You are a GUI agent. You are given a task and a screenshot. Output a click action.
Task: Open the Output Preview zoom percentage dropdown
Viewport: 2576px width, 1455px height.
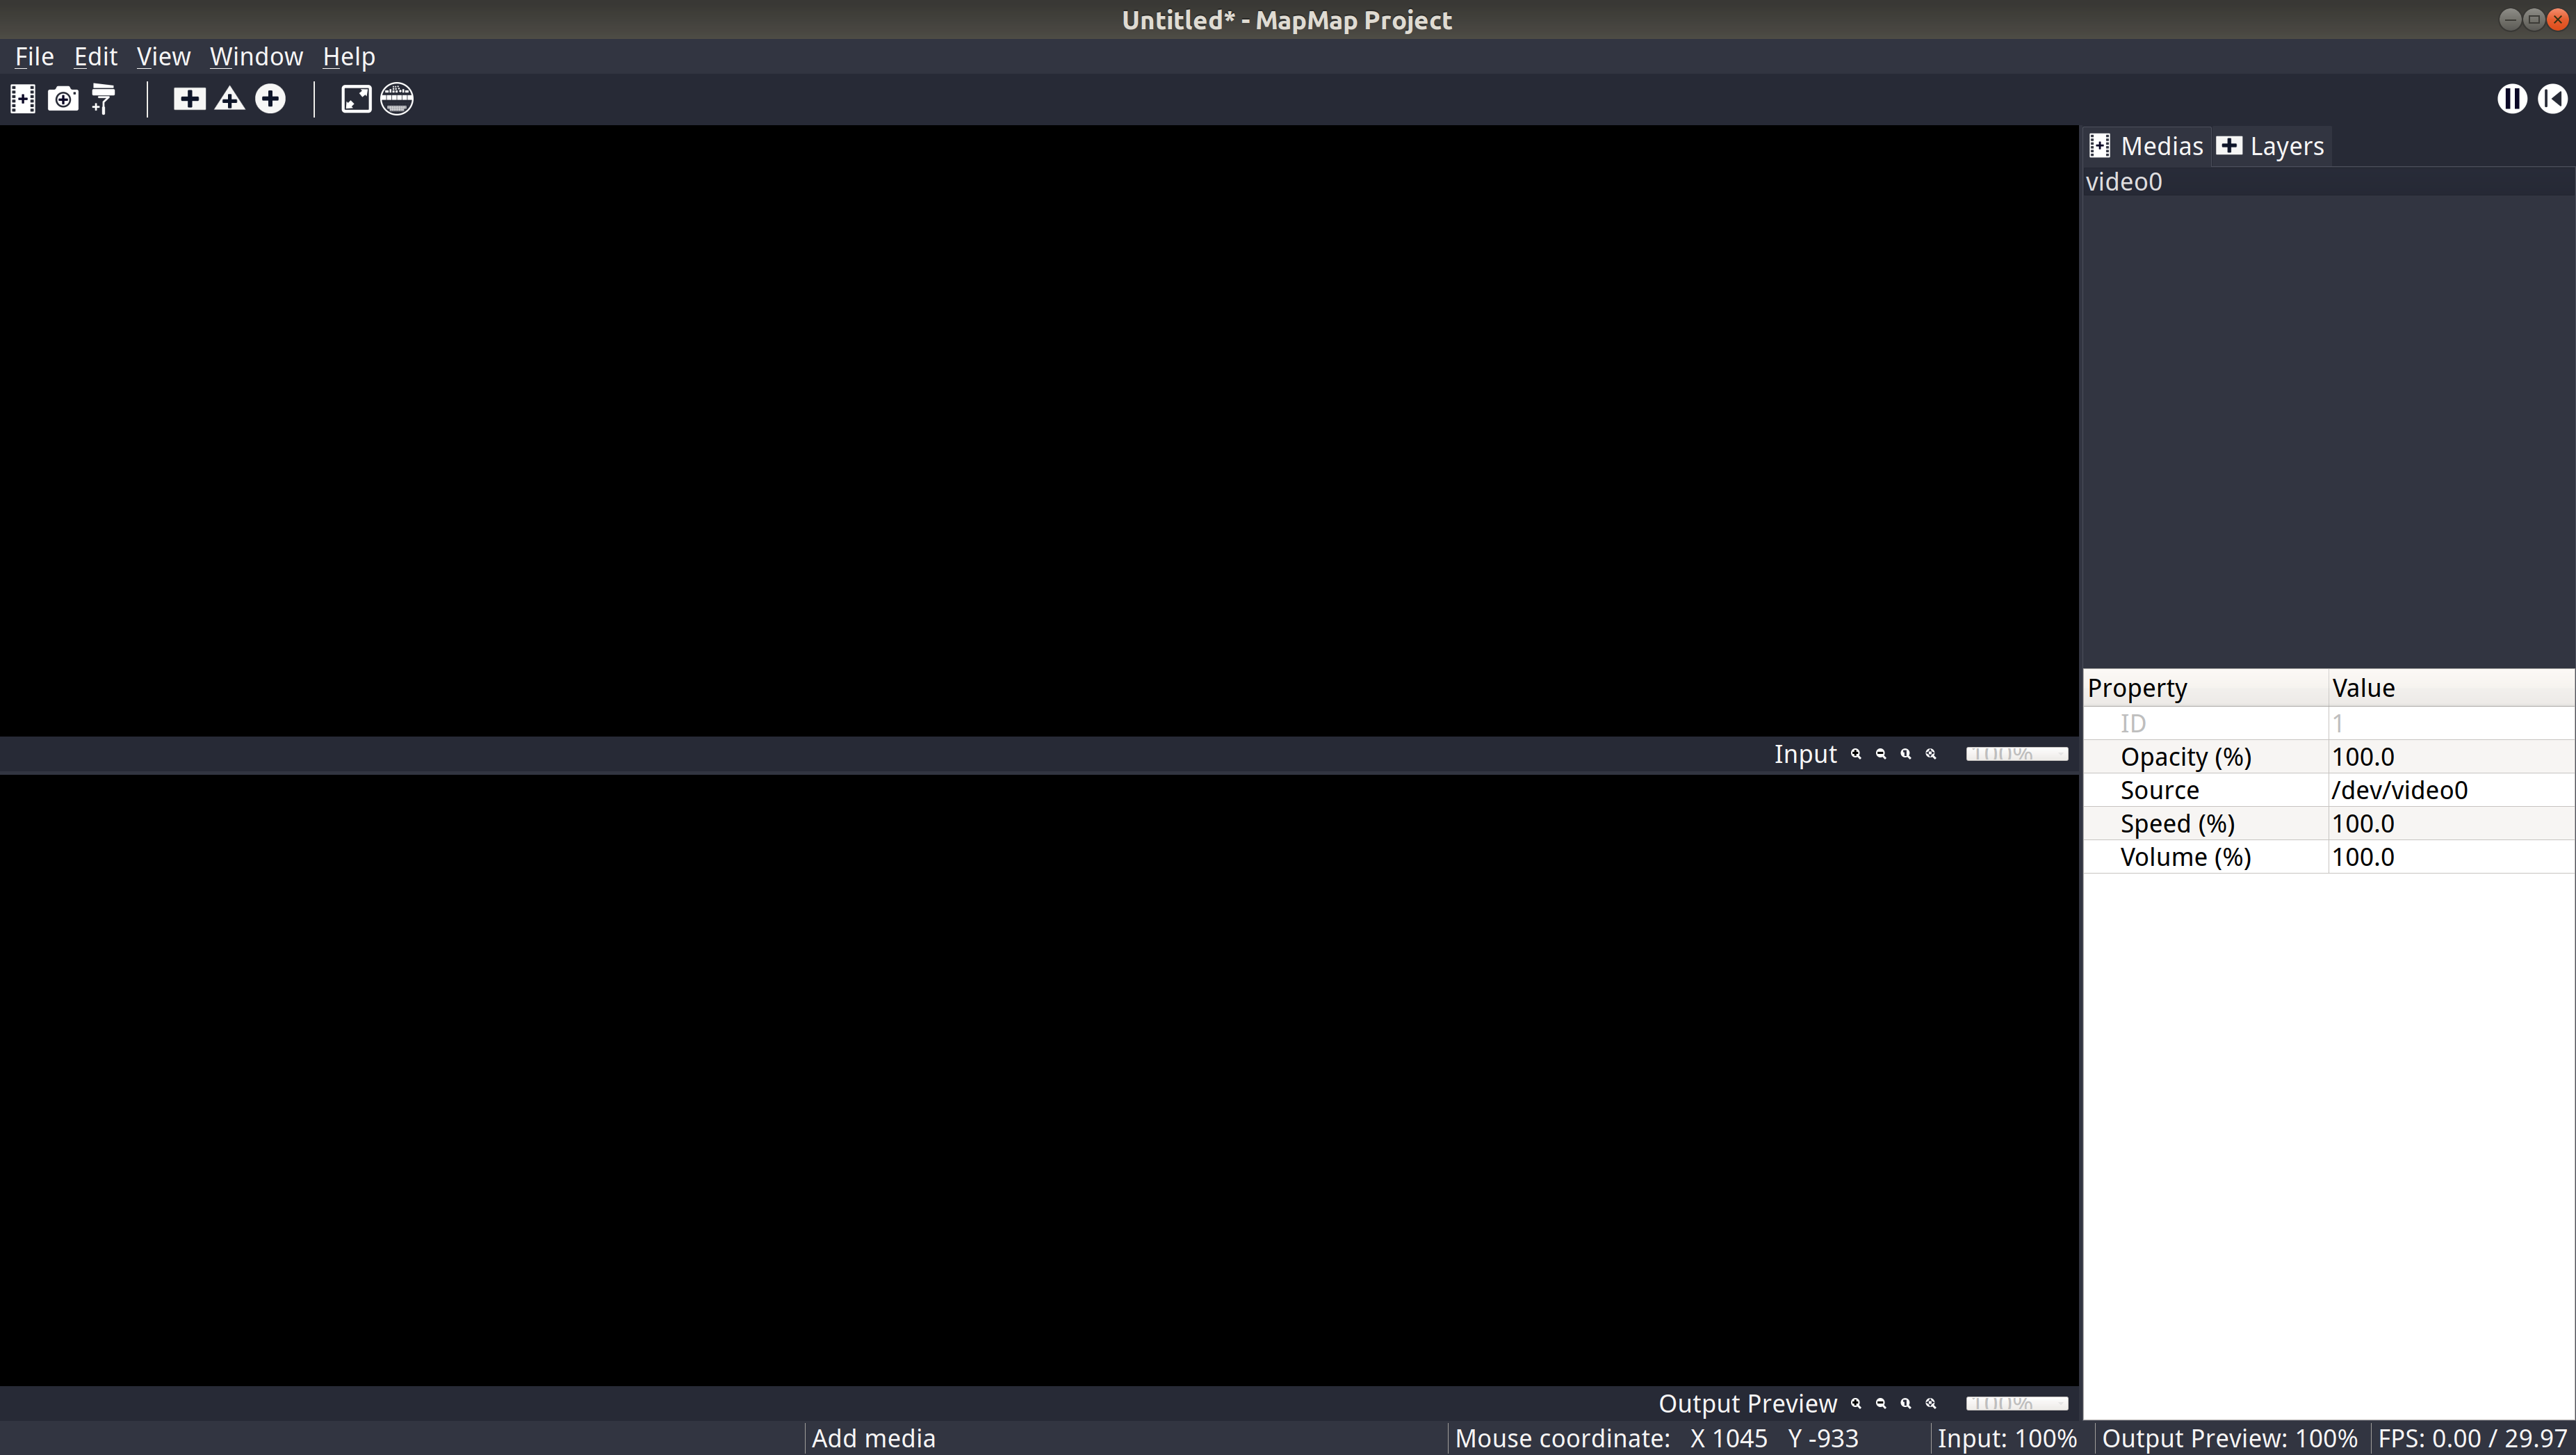pos(2016,1404)
